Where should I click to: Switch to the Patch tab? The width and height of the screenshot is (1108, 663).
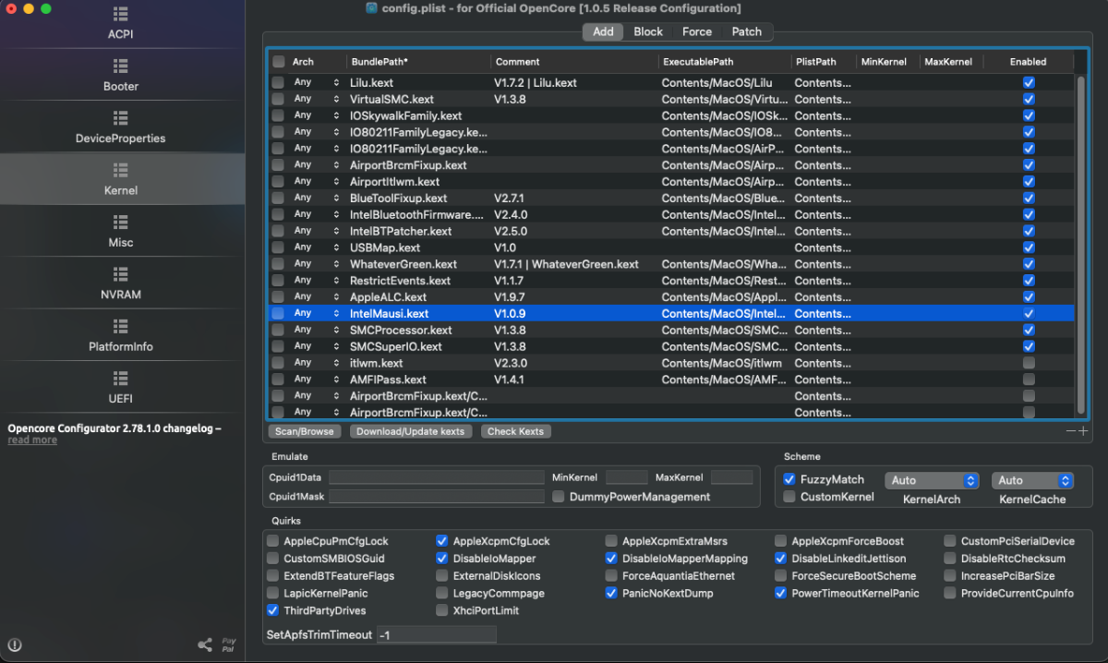tap(747, 31)
